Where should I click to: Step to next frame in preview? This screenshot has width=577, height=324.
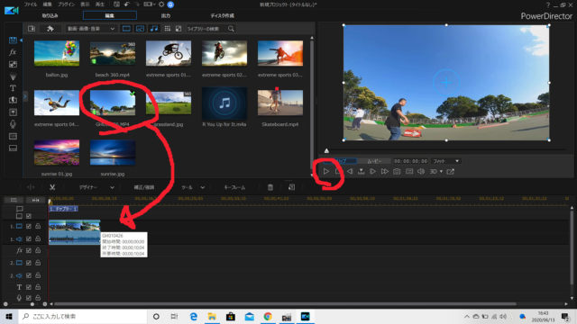tap(372, 171)
